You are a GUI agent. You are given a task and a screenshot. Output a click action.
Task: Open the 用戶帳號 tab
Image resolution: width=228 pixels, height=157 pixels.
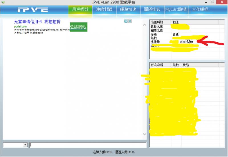click(x=80, y=10)
